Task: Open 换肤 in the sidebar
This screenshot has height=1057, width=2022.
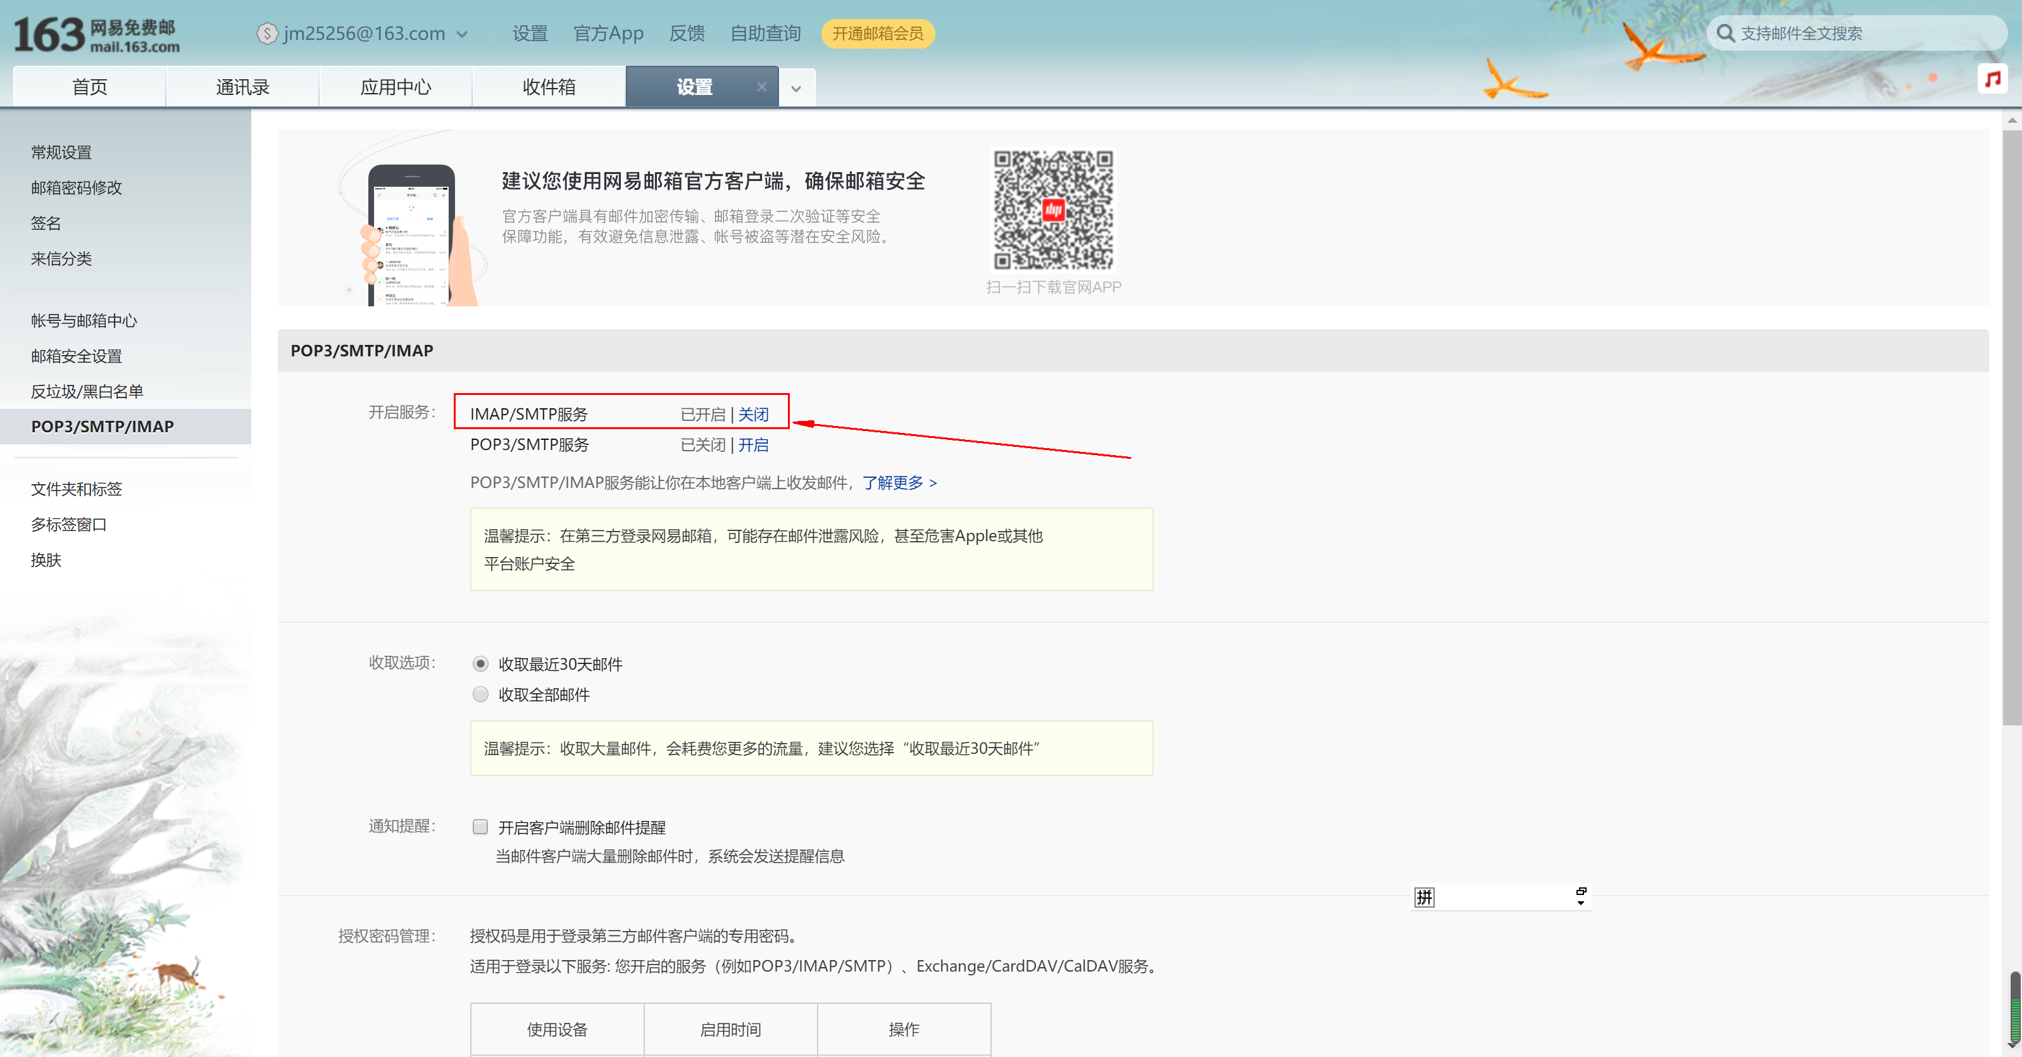Action: (46, 559)
